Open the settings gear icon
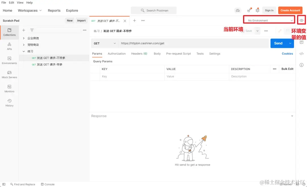307x187 pixels. click(x=258, y=10)
